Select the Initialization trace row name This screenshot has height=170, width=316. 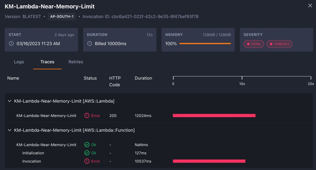pyautogui.click(x=33, y=153)
